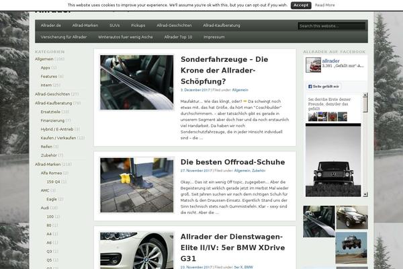The width and height of the screenshot is (403, 269).
Task: Open the Audi A4 category
Action: tap(49, 234)
